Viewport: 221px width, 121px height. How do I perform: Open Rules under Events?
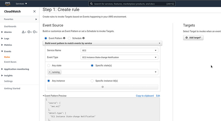pos(7,57)
